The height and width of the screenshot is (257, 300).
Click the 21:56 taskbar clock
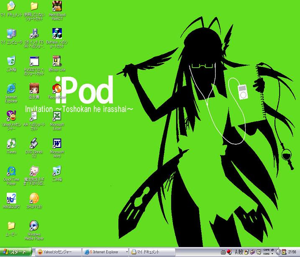pos(292,252)
